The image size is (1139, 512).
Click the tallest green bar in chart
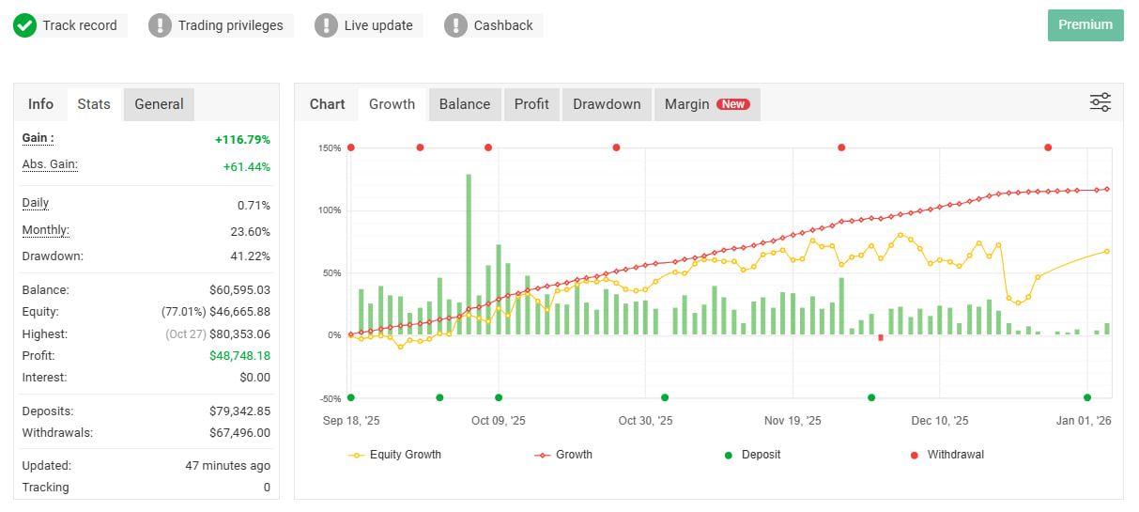point(469,254)
